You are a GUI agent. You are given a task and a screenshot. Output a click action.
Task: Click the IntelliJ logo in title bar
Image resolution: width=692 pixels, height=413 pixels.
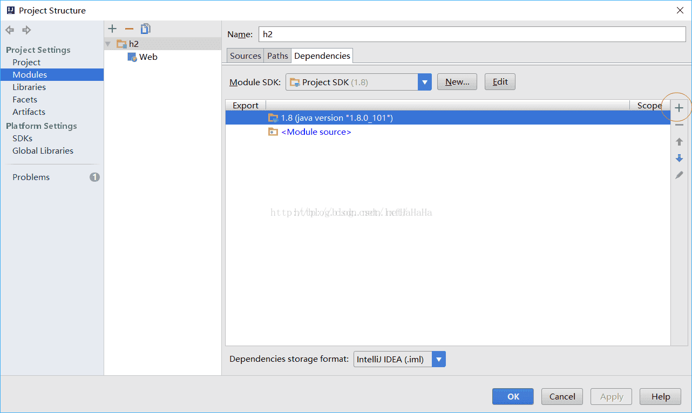coord(10,10)
